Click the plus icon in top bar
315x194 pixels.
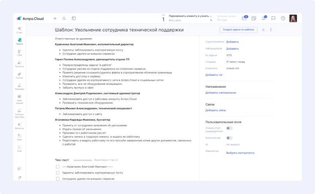pyautogui.click(x=55, y=18)
